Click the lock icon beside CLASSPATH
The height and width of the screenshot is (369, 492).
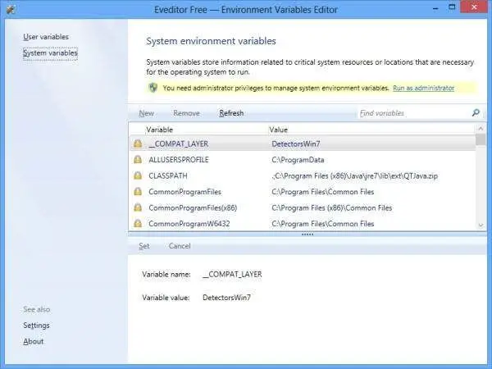[138, 175]
